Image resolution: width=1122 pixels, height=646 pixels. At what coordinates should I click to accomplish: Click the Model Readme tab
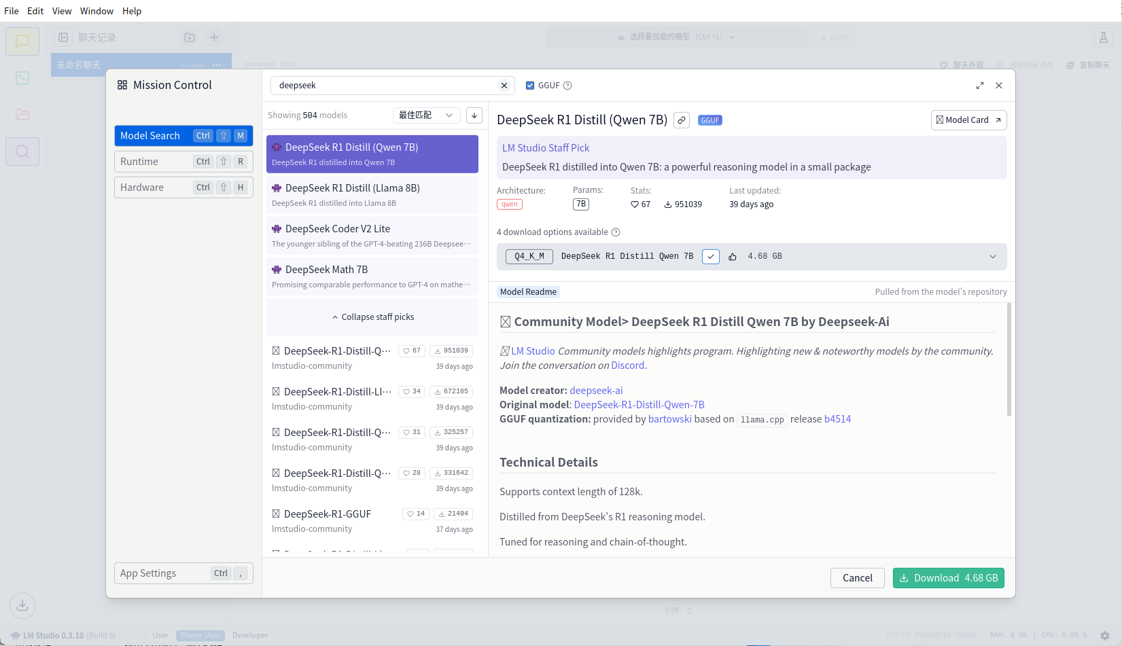click(x=528, y=292)
